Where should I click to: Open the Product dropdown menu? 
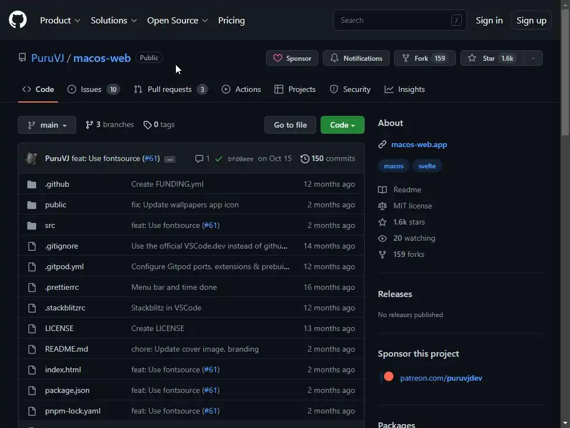point(60,21)
